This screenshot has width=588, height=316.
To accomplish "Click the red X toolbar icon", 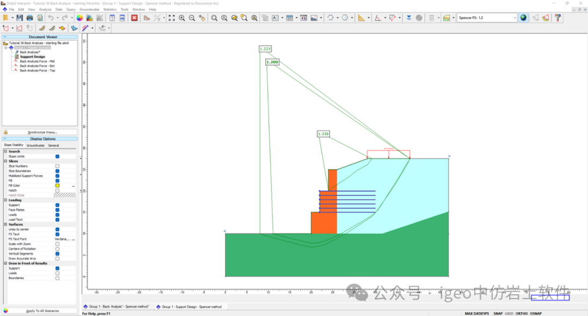I will pyautogui.click(x=134, y=18).
